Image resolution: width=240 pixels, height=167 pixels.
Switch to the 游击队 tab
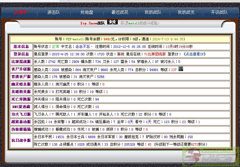[x=54, y=12]
